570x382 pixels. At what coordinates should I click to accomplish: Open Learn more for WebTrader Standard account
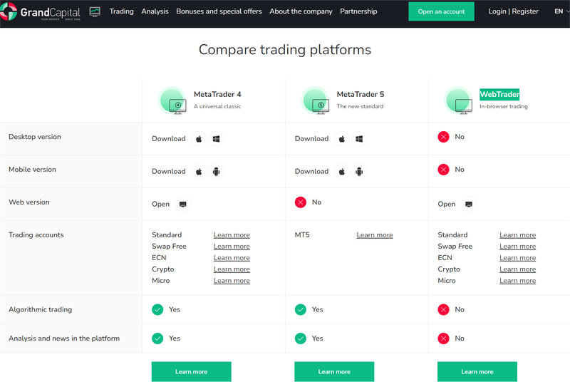pyautogui.click(x=517, y=235)
